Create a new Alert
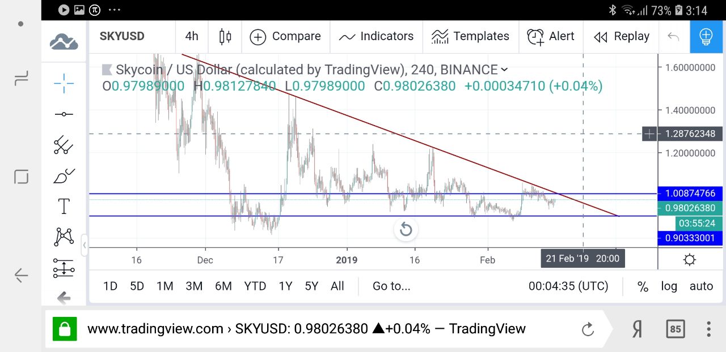This screenshot has width=726, height=352. (550, 37)
